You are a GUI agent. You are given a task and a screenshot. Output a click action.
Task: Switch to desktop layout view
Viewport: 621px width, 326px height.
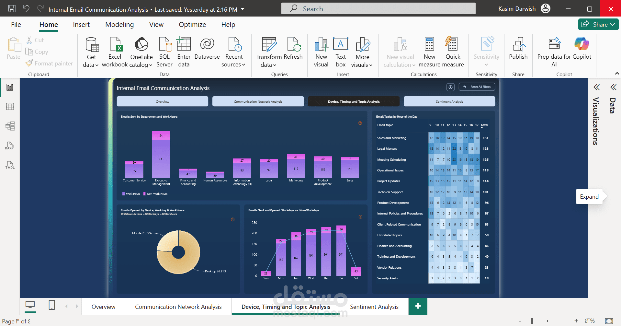tap(30, 305)
